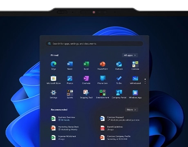This screenshot has width=188, height=147.
Task: Launch Microsoft Store
Action: [x=54, y=80]
